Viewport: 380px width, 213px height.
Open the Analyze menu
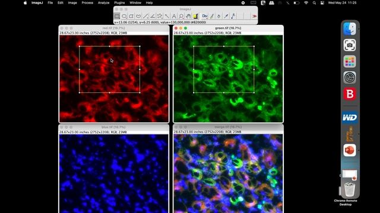pos(103,3)
